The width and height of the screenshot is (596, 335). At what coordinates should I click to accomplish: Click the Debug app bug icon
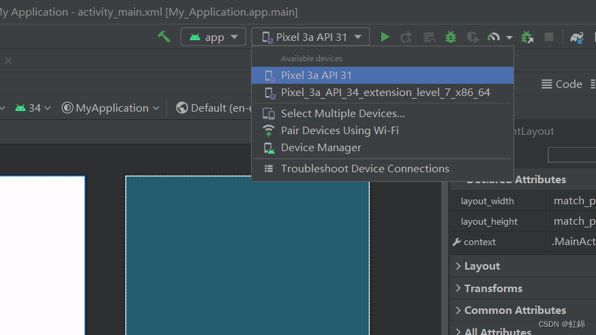coord(451,37)
